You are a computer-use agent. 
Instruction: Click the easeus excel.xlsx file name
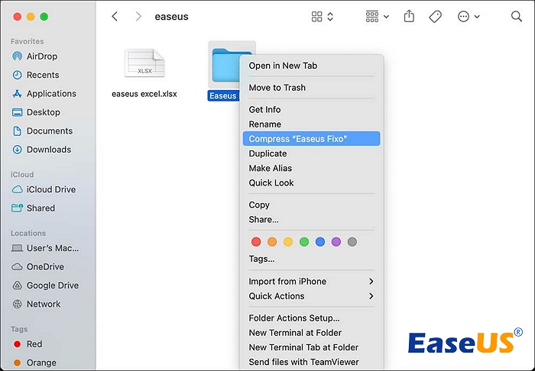[x=144, y=94]
